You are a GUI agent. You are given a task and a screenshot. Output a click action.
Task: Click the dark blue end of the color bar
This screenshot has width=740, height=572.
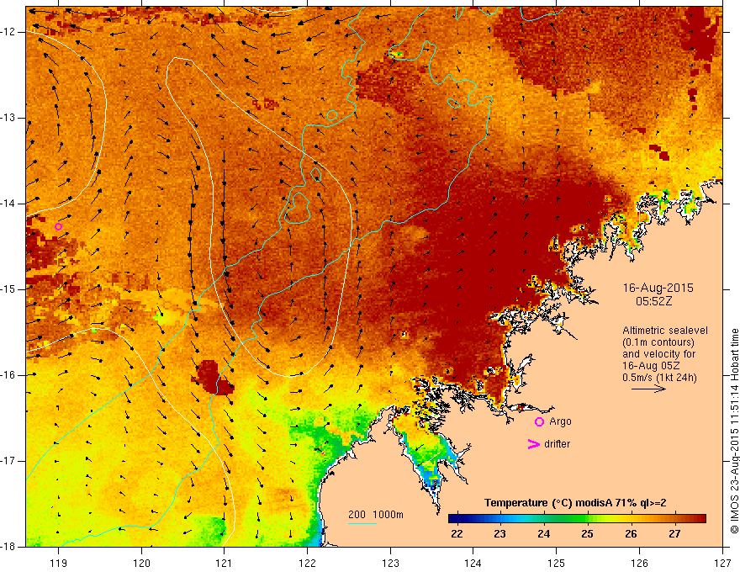[x=452, y=518]
